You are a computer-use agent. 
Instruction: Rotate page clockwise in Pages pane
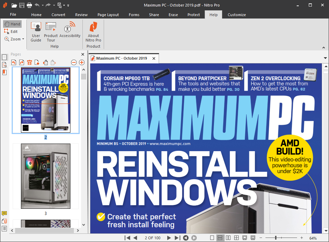[x=22, y=62]
